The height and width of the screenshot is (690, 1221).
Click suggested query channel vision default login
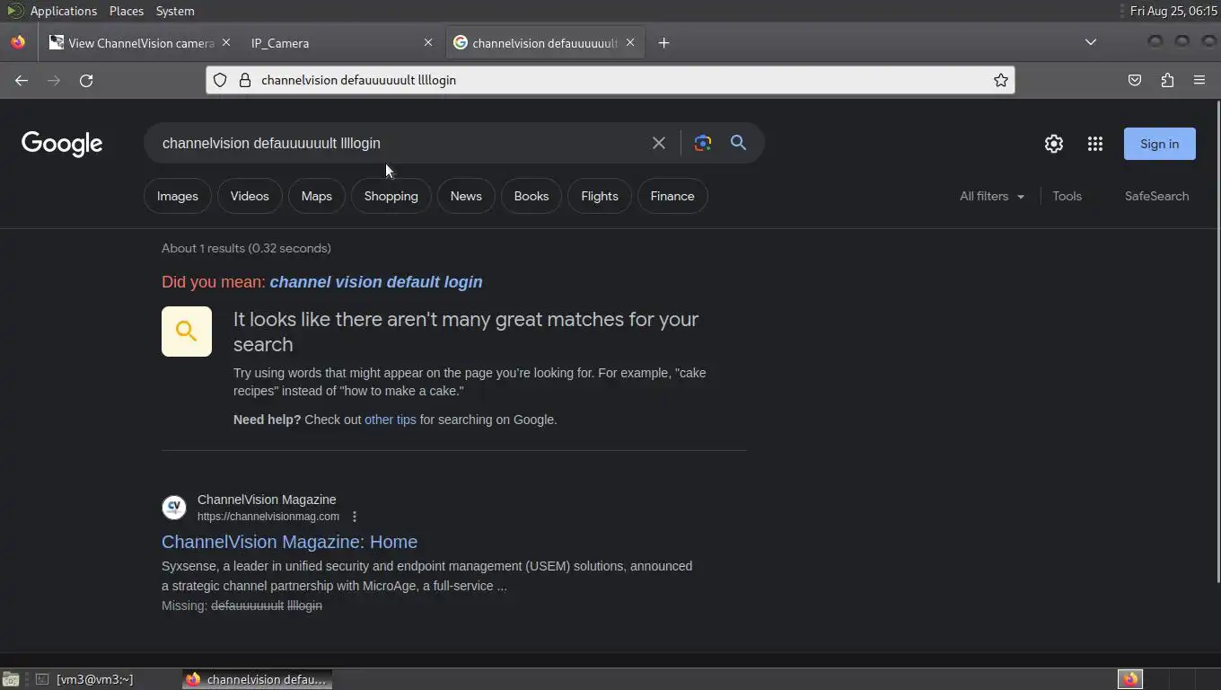pos(376,282)
